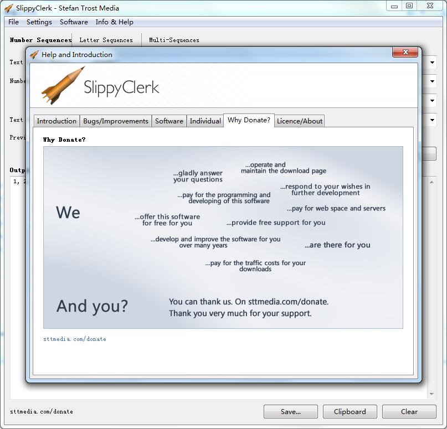Click text '...gladly answer your questions'

(198, 176)
